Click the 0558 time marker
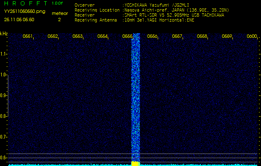The image size is (261, 166). point(202,36)
